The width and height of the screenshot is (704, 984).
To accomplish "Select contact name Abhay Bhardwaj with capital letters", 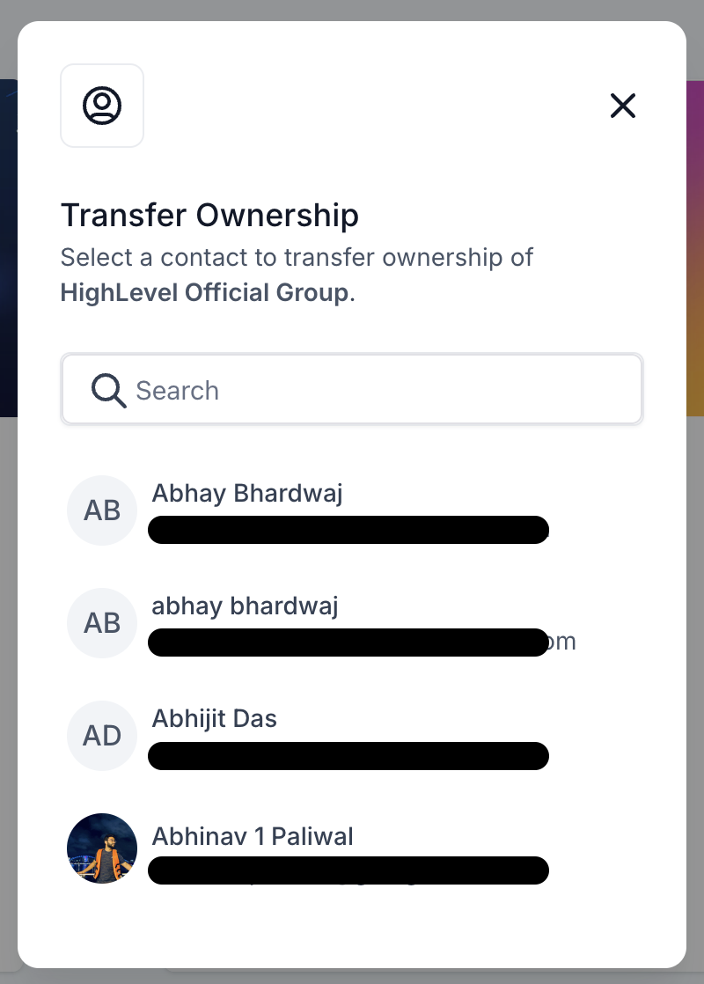I will [247, 493].
